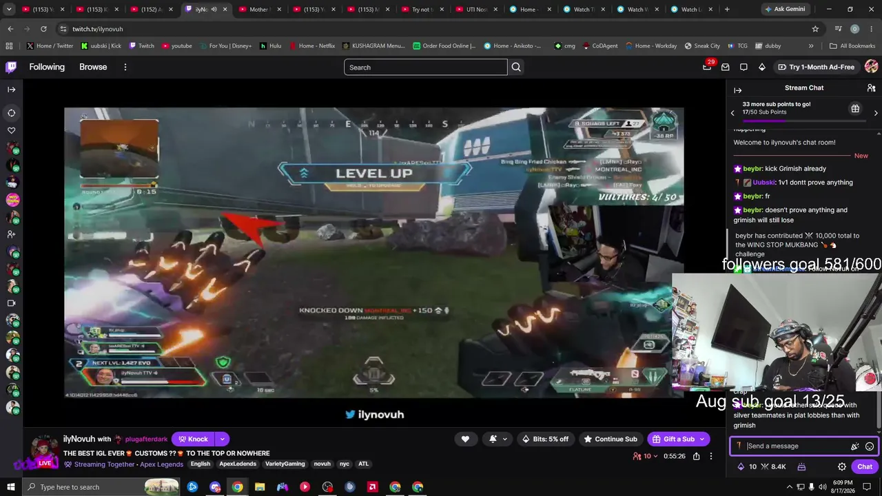Image resolution: width=882 pixels, height=496 pixels.
Task: Click the share stream icon
Action: 697,456
